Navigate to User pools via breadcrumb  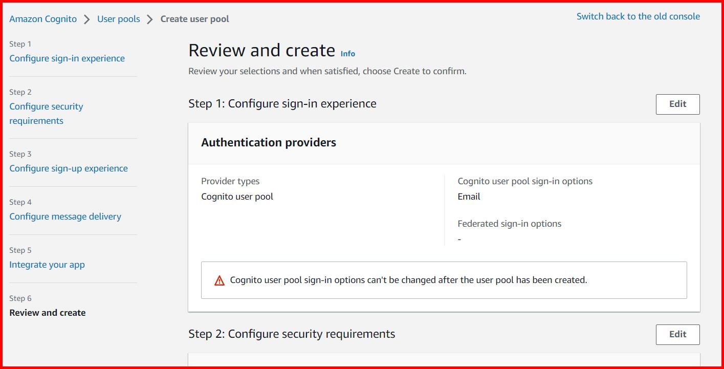pos(118,18)
